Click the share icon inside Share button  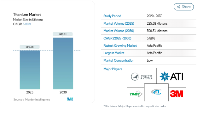[178, 7]
